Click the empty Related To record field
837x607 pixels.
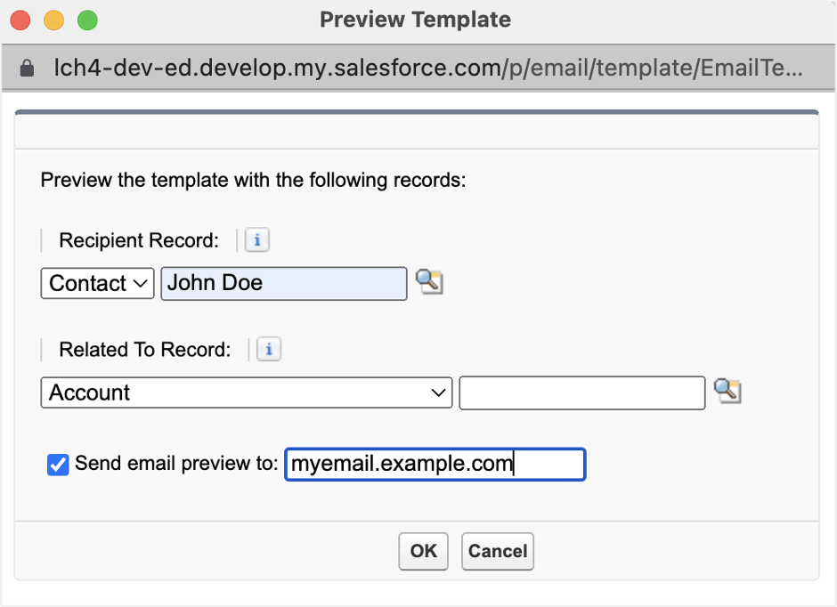(581, 393)
